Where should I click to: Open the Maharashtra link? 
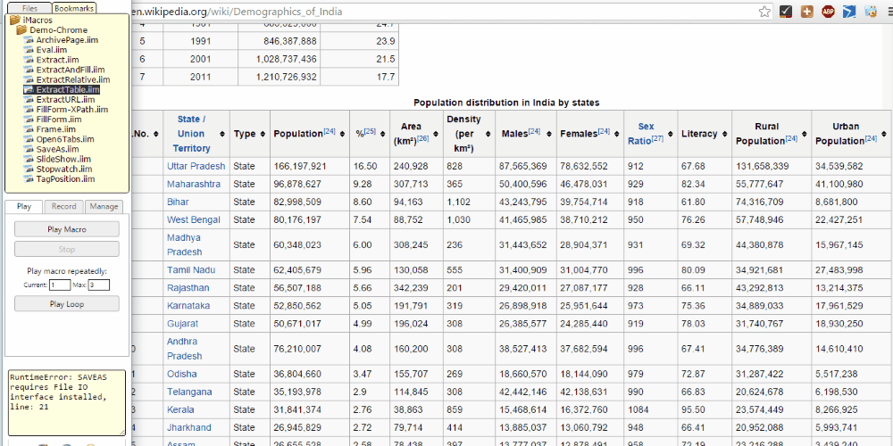194,185
